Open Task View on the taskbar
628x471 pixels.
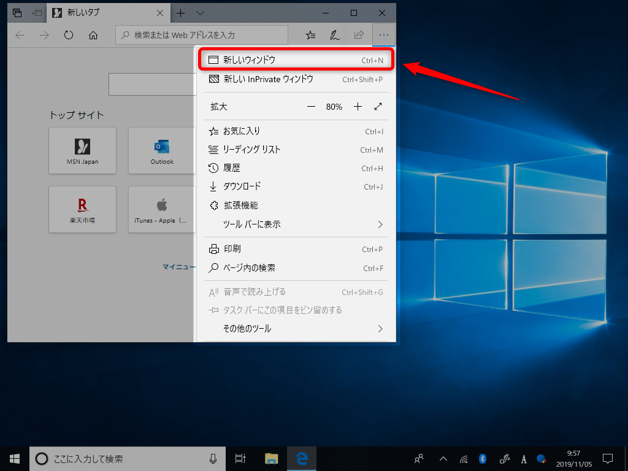click(240, 458)
